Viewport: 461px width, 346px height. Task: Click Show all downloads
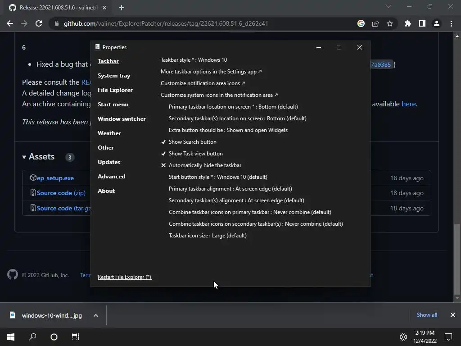(x=427, y=315)
